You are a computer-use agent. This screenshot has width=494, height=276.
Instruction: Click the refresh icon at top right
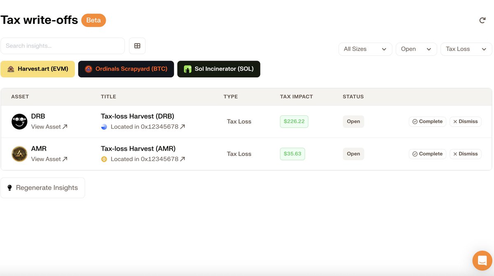(482, 20)
